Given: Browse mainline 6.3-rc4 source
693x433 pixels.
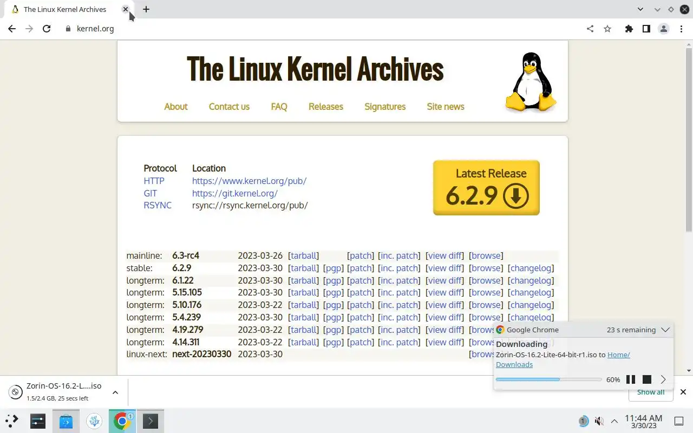Looking at the screenshot, I should (x=486, y=255).
